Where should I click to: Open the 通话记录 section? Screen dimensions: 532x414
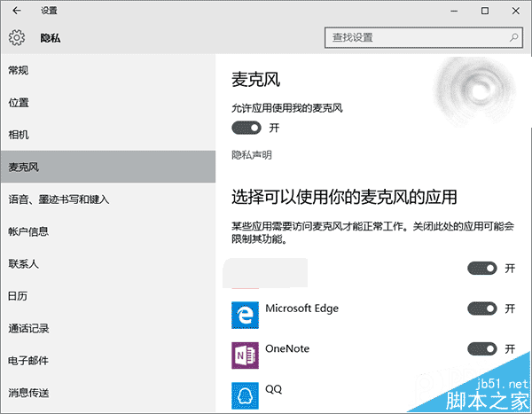coord(108,328)
